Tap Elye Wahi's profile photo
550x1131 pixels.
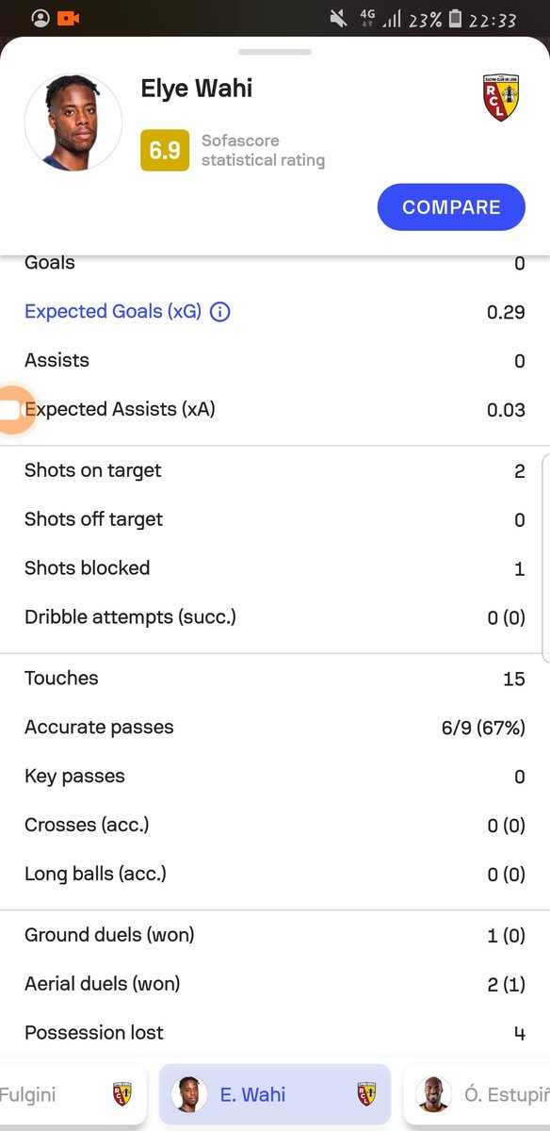(x=73, y=123)
